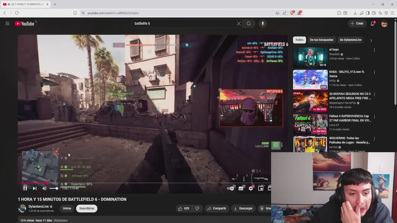The height and width of the screenshot is (223, 397).
Task: Open the Brave Wallet icon
Action: tap(374, 13)
